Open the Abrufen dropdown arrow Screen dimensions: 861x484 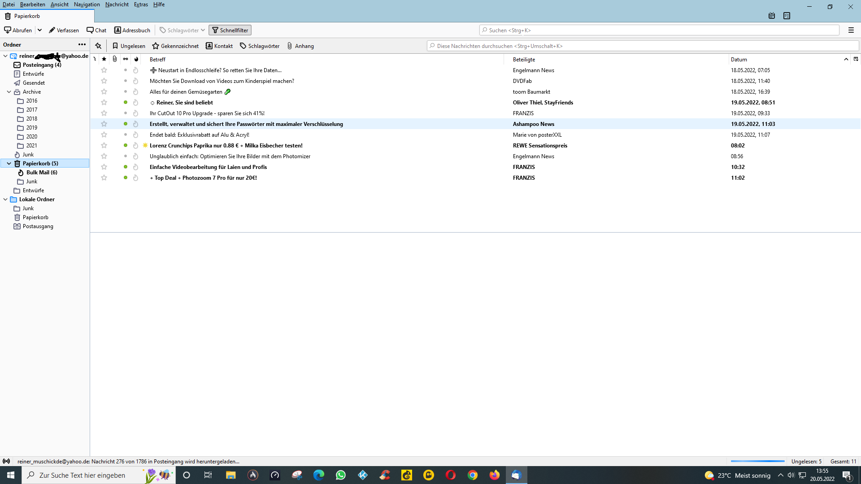tap(39, 30)
